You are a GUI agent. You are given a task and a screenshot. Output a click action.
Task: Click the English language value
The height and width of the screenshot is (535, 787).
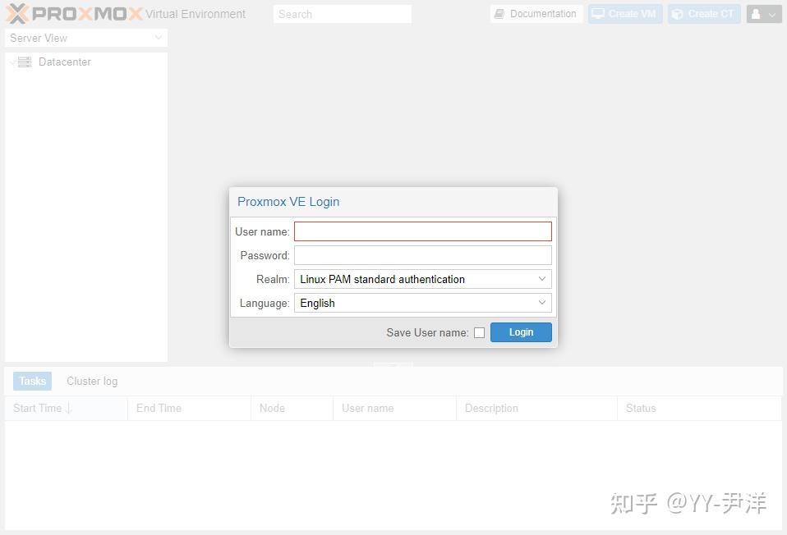click(x=318, y=303)
